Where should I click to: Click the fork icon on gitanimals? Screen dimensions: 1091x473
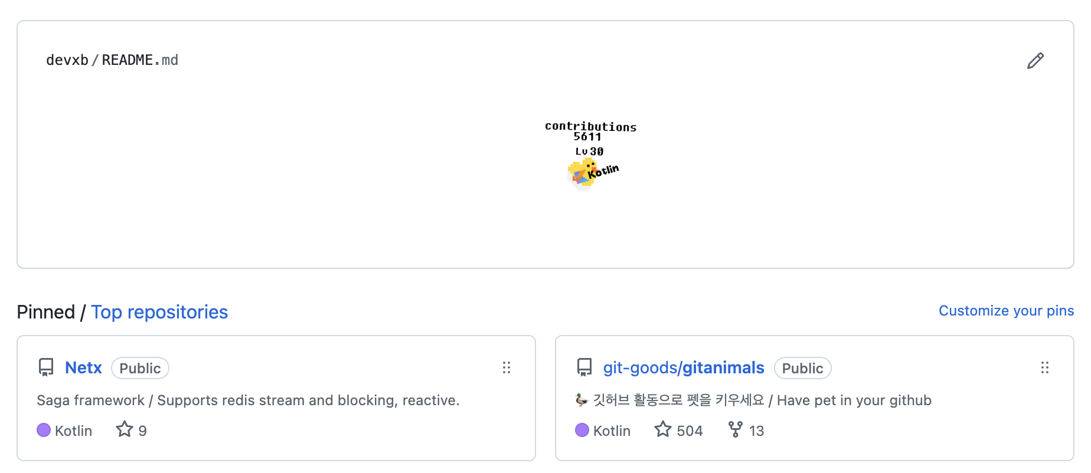[735, 429]
